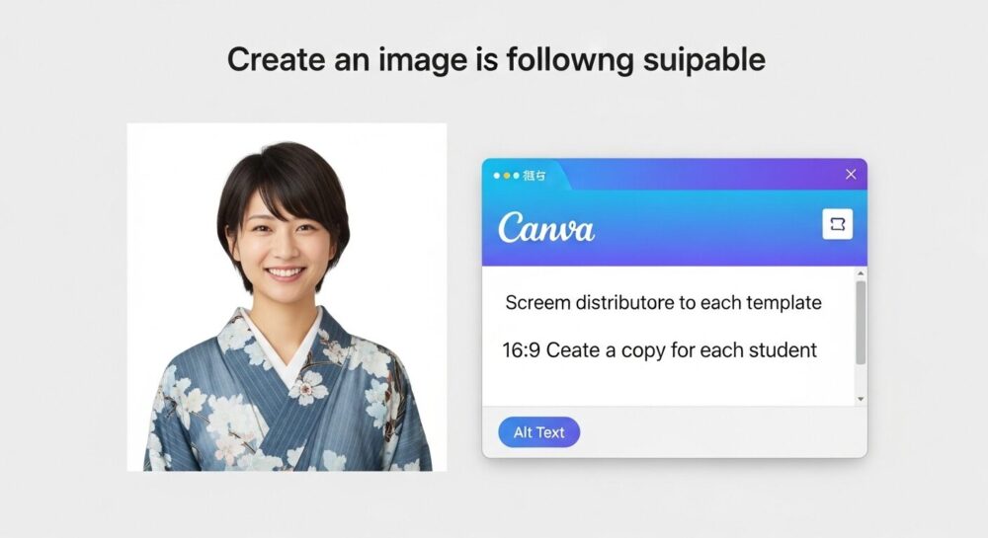Image resolution: width=988 pixels, height=538 pixels.
Task: Click the scrollbar down arrow
Action: 860,398
